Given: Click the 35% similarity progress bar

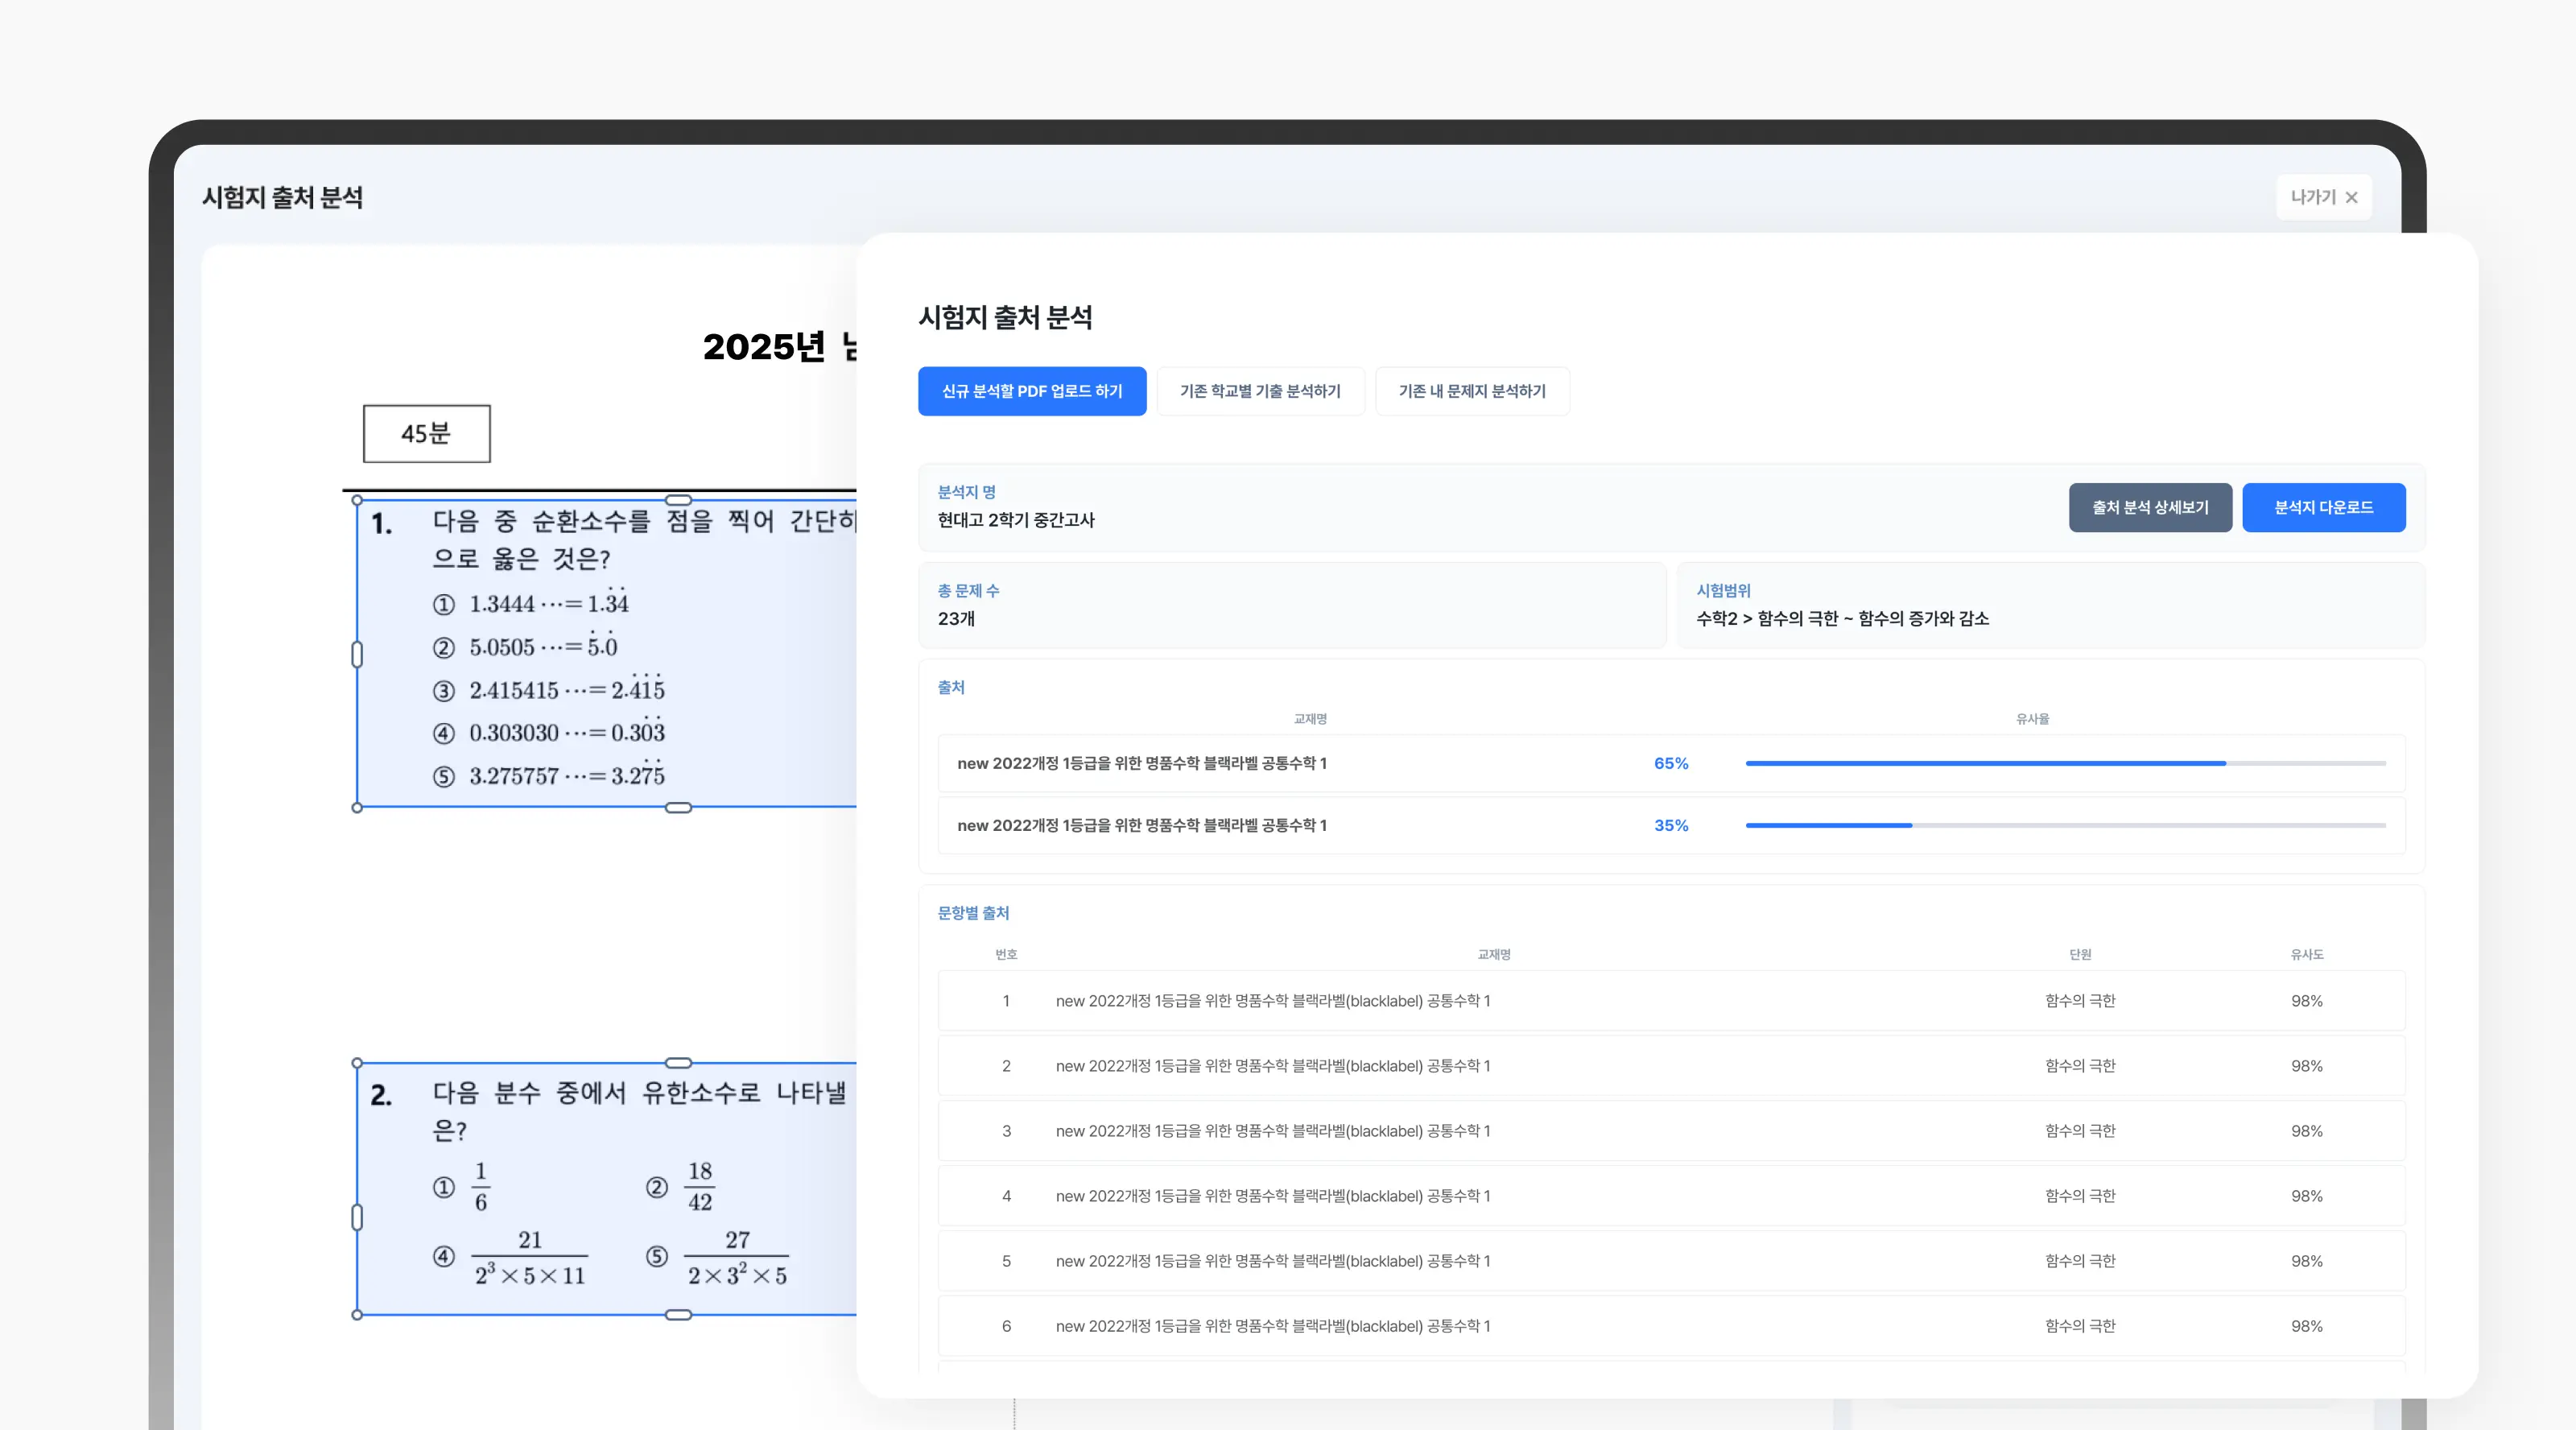Looking at the screenshot, I should pyautogui.click(x=2065, y=826).
